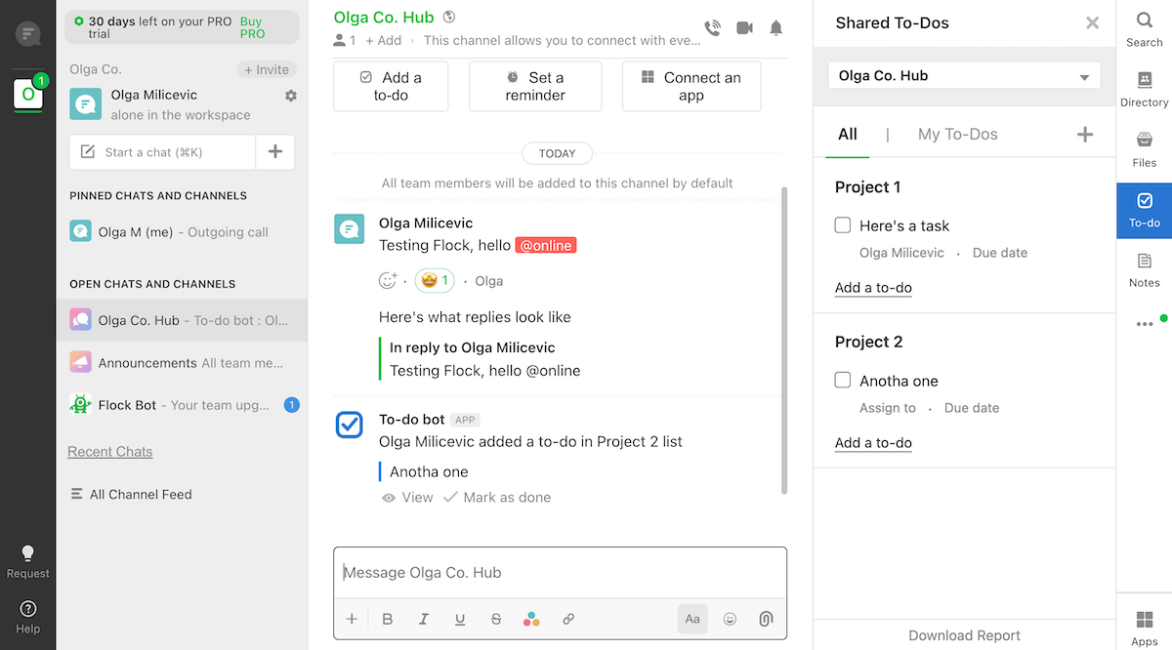This screenshot has height=650, width=1172.
Task: Click the Message Olga Co. Hub input field
Action: (560, 573)
